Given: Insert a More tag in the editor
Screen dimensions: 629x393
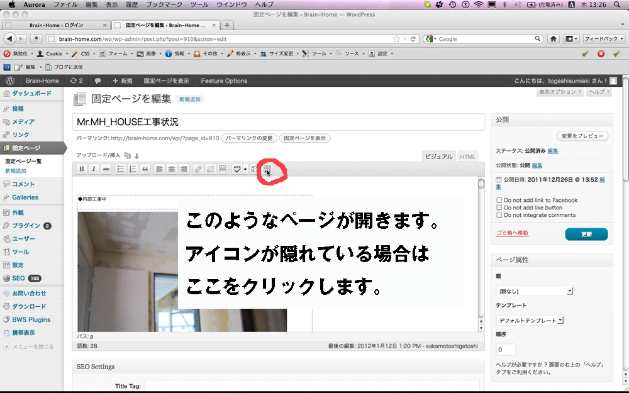Looking at the screenshot, I should point(223,169).
